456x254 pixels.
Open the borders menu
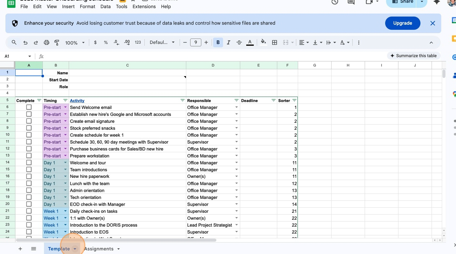coord(275,42)
